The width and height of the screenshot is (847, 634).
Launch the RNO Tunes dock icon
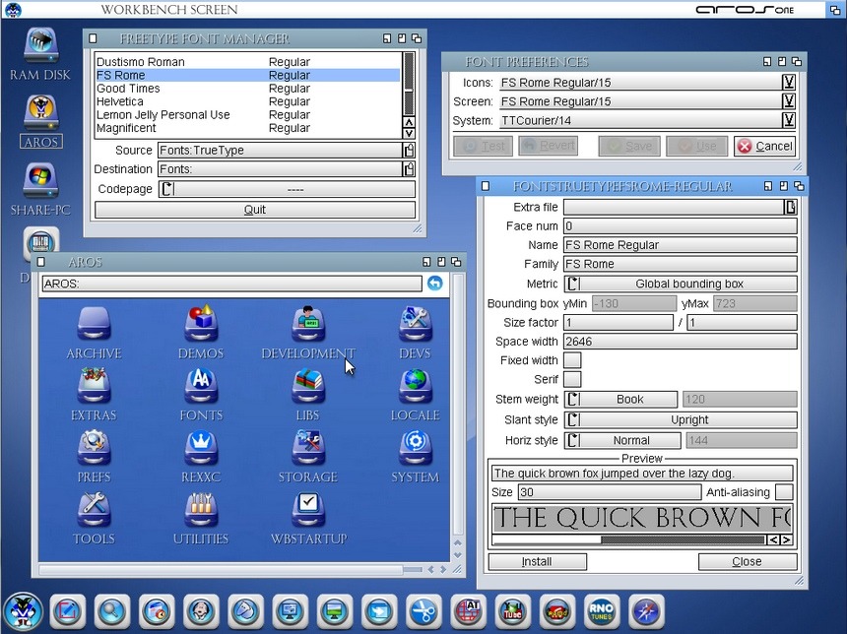pyautogui.click(x=601, y=612)
